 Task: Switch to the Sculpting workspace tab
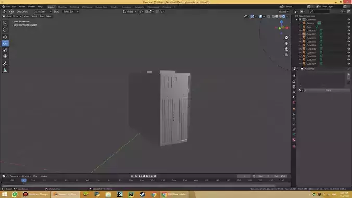[x=74, y=7]
